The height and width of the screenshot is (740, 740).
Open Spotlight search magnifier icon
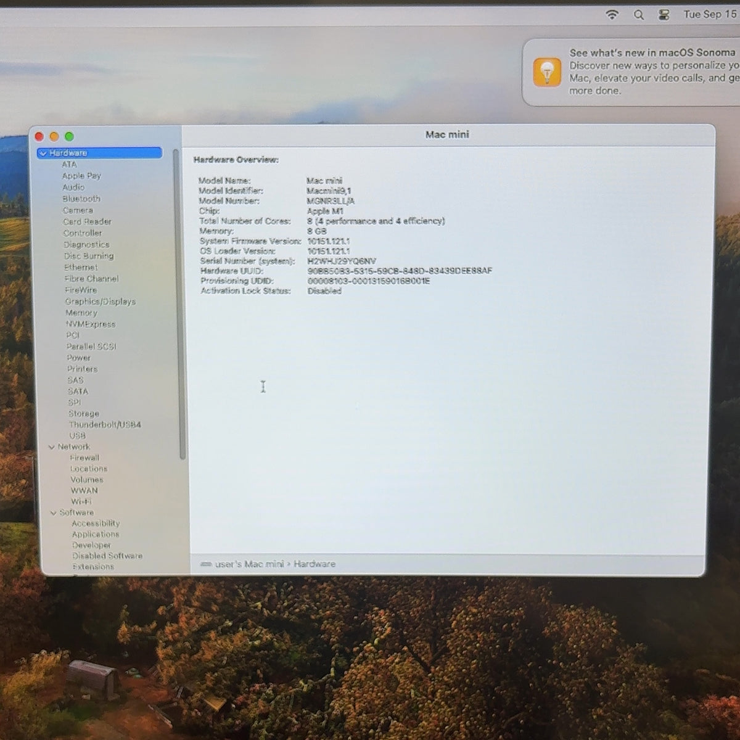(639, 15)
